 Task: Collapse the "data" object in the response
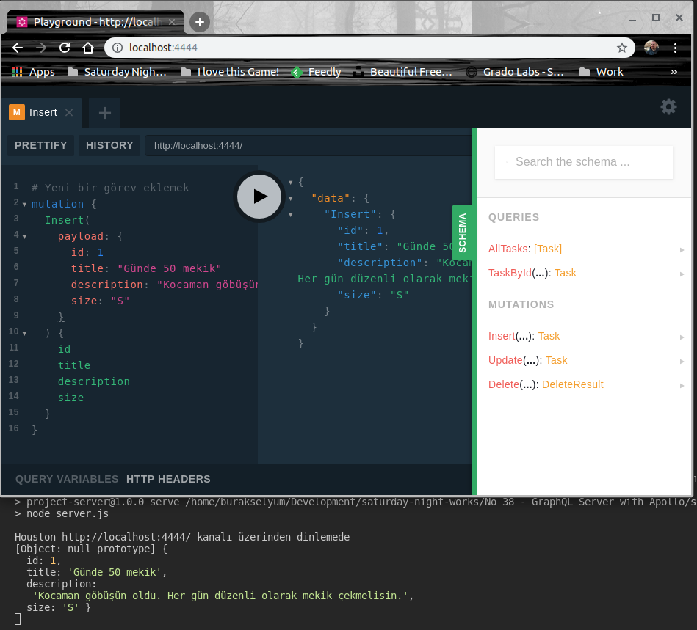[x=291, y=198]
